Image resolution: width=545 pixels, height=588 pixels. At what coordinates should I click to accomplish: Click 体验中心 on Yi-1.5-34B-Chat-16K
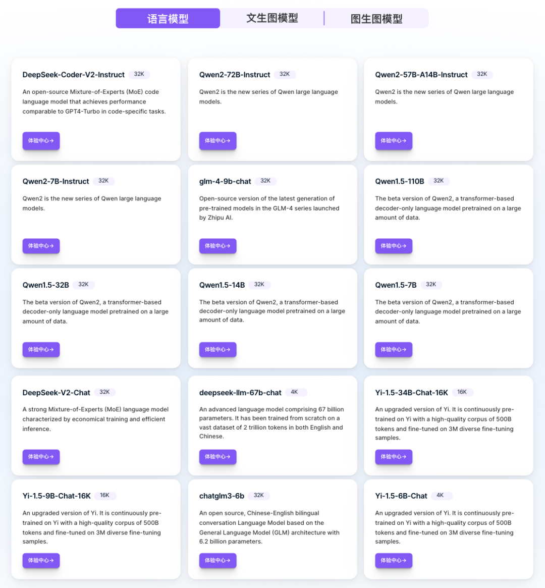point(394,457)
